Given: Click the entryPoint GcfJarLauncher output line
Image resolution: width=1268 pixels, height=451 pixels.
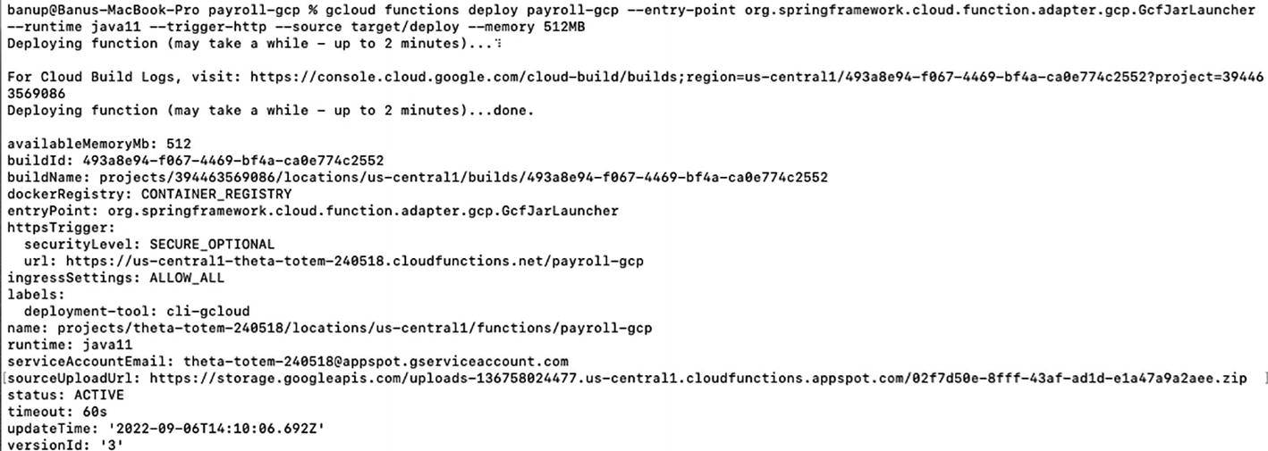Looking at the screenshot, I should tap(313, 211).
